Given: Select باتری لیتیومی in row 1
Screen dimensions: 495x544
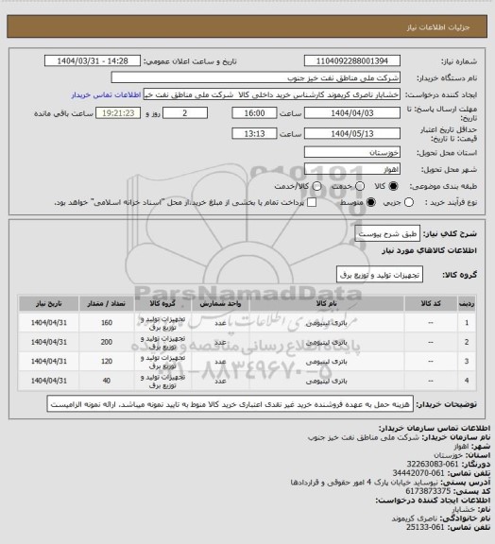Looking at the screenshot, I should pyautogui.click(x=326, y=323).
